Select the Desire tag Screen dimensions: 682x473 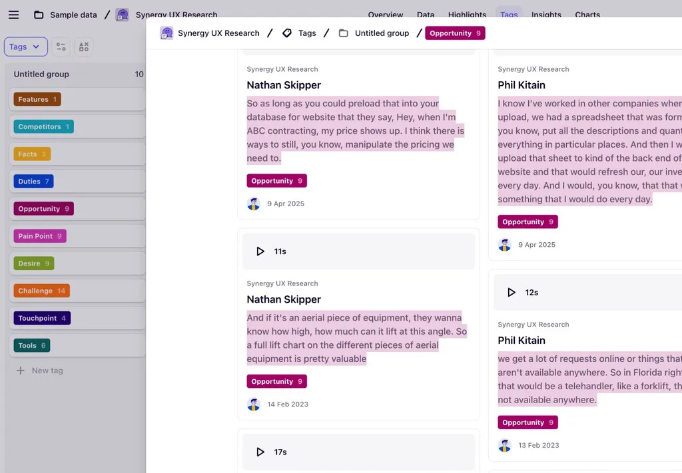(34, 263)
